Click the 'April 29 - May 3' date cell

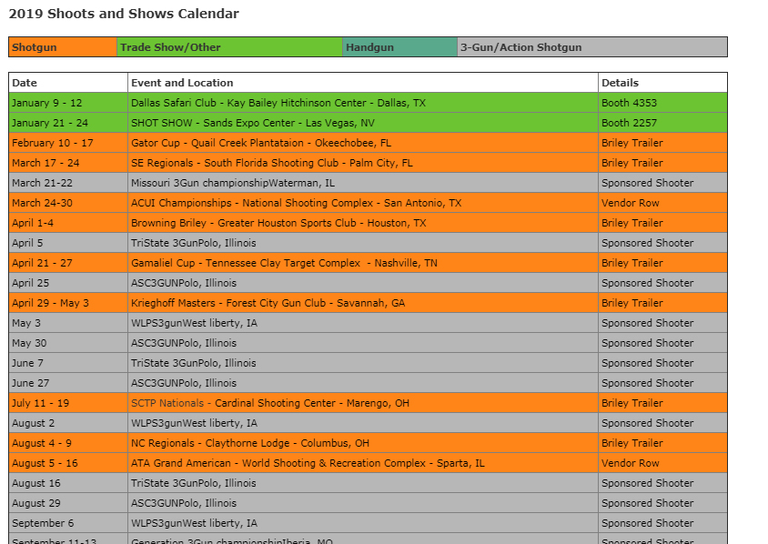[68, 304]
